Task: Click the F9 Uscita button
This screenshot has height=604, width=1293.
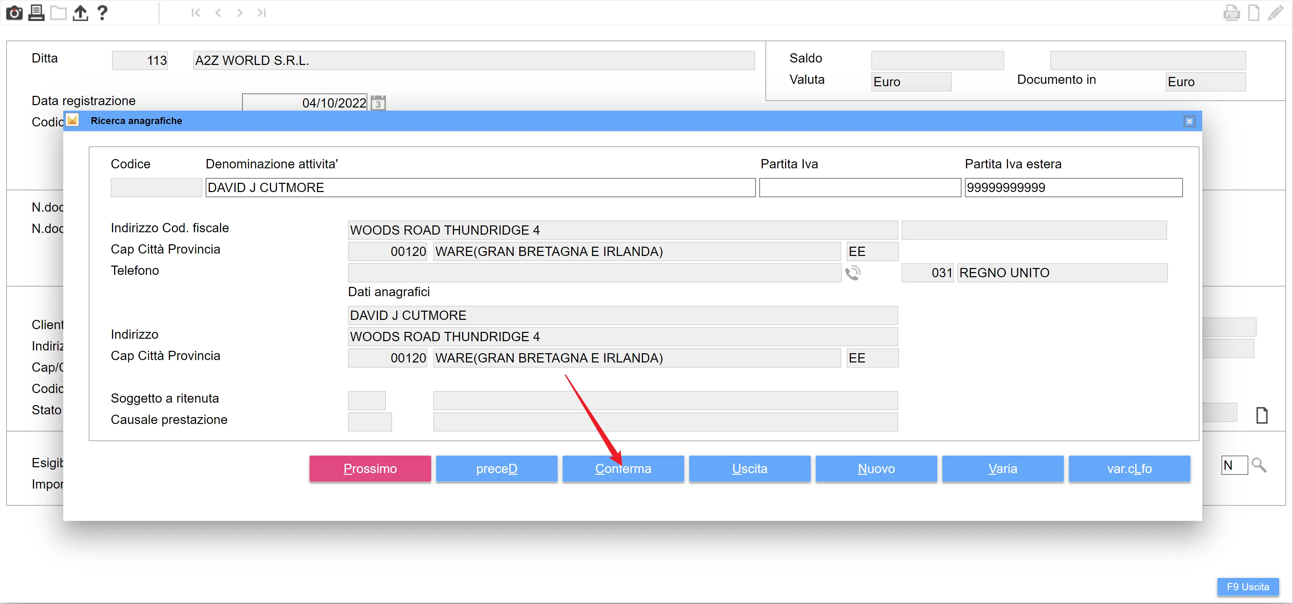Action: [x=1247, y=586]
